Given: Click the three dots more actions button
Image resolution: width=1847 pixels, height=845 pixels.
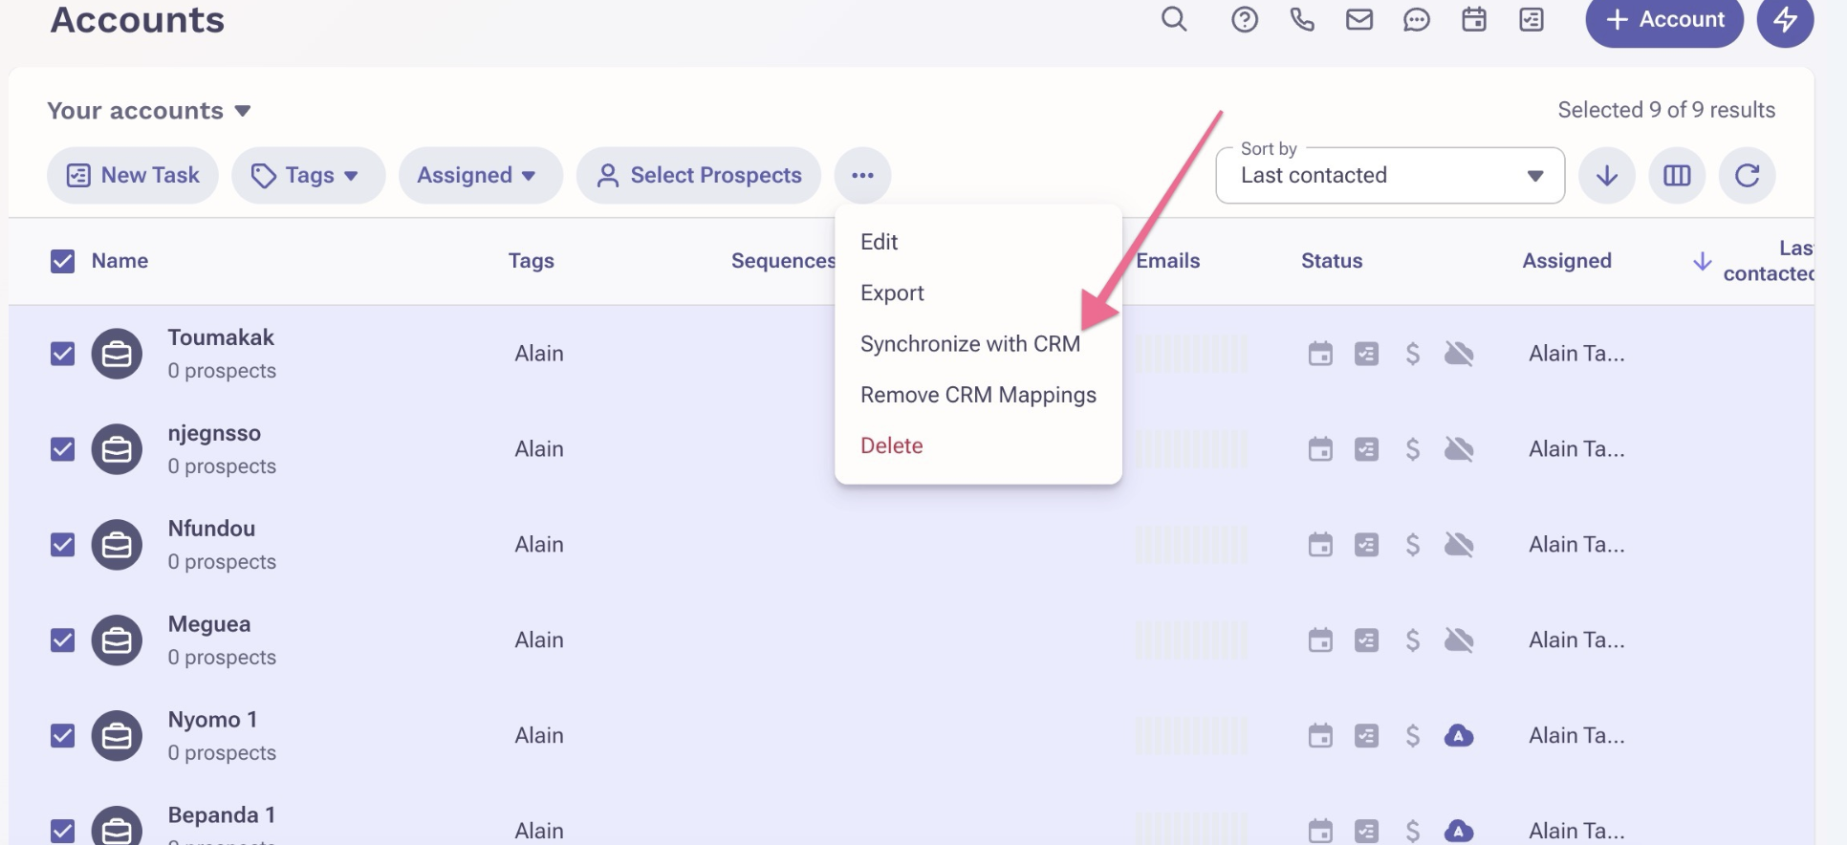Looking at the screenshot, I should tap(862, 175).
